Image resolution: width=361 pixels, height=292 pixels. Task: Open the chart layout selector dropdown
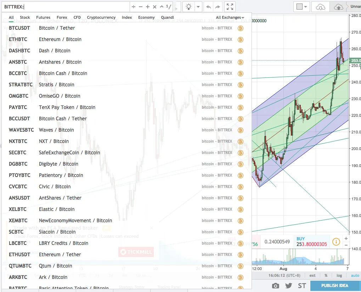point(301,7)
